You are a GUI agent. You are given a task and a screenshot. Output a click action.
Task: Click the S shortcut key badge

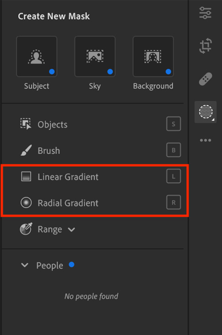click(x=173, y=124)
